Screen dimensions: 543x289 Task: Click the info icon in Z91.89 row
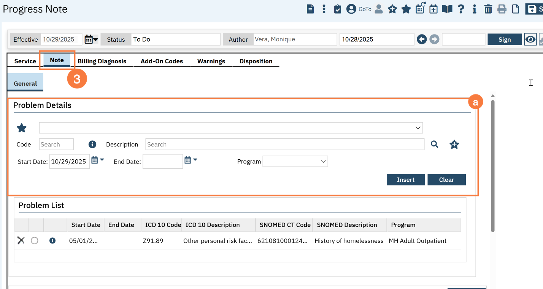[x=52, y=240]
